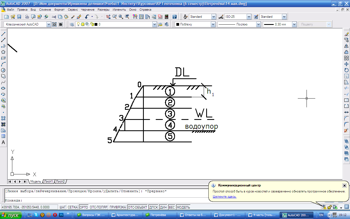Open the Размеры menu
350x219 pixels.
(103, 10)
